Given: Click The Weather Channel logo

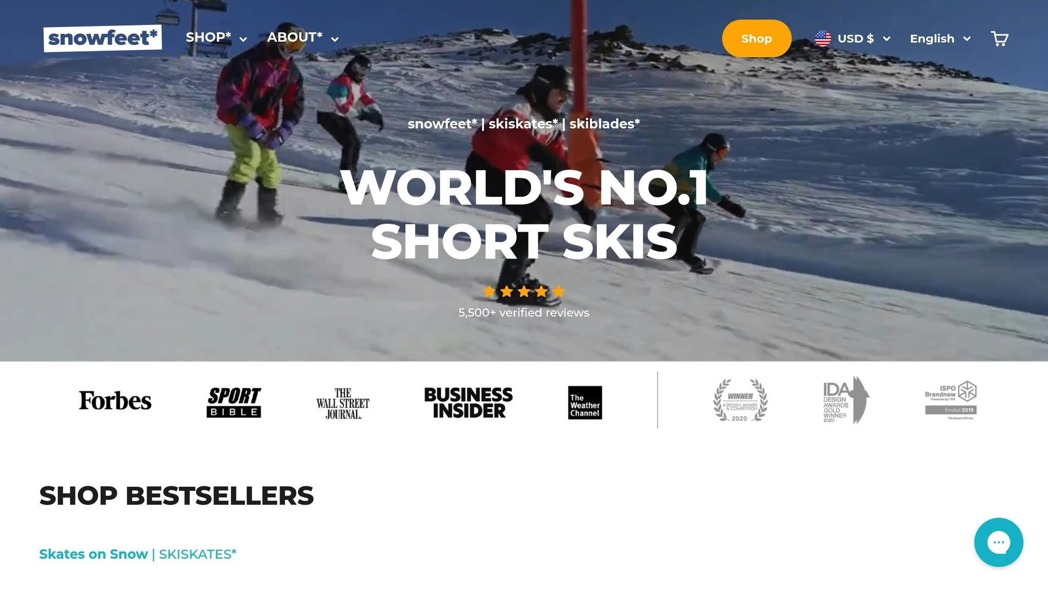Looking at the screenshot, I should coord(585,403).
